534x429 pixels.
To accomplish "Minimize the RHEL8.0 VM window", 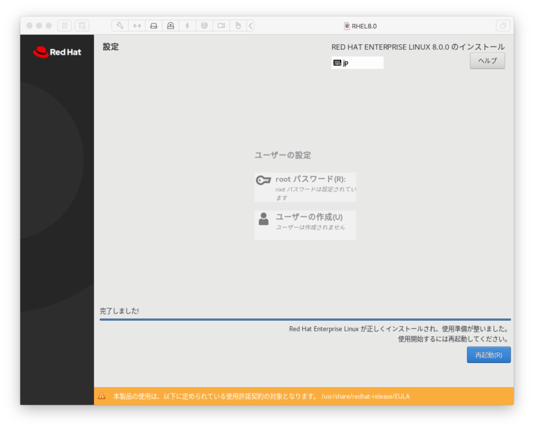I will (x=39, y=25).
